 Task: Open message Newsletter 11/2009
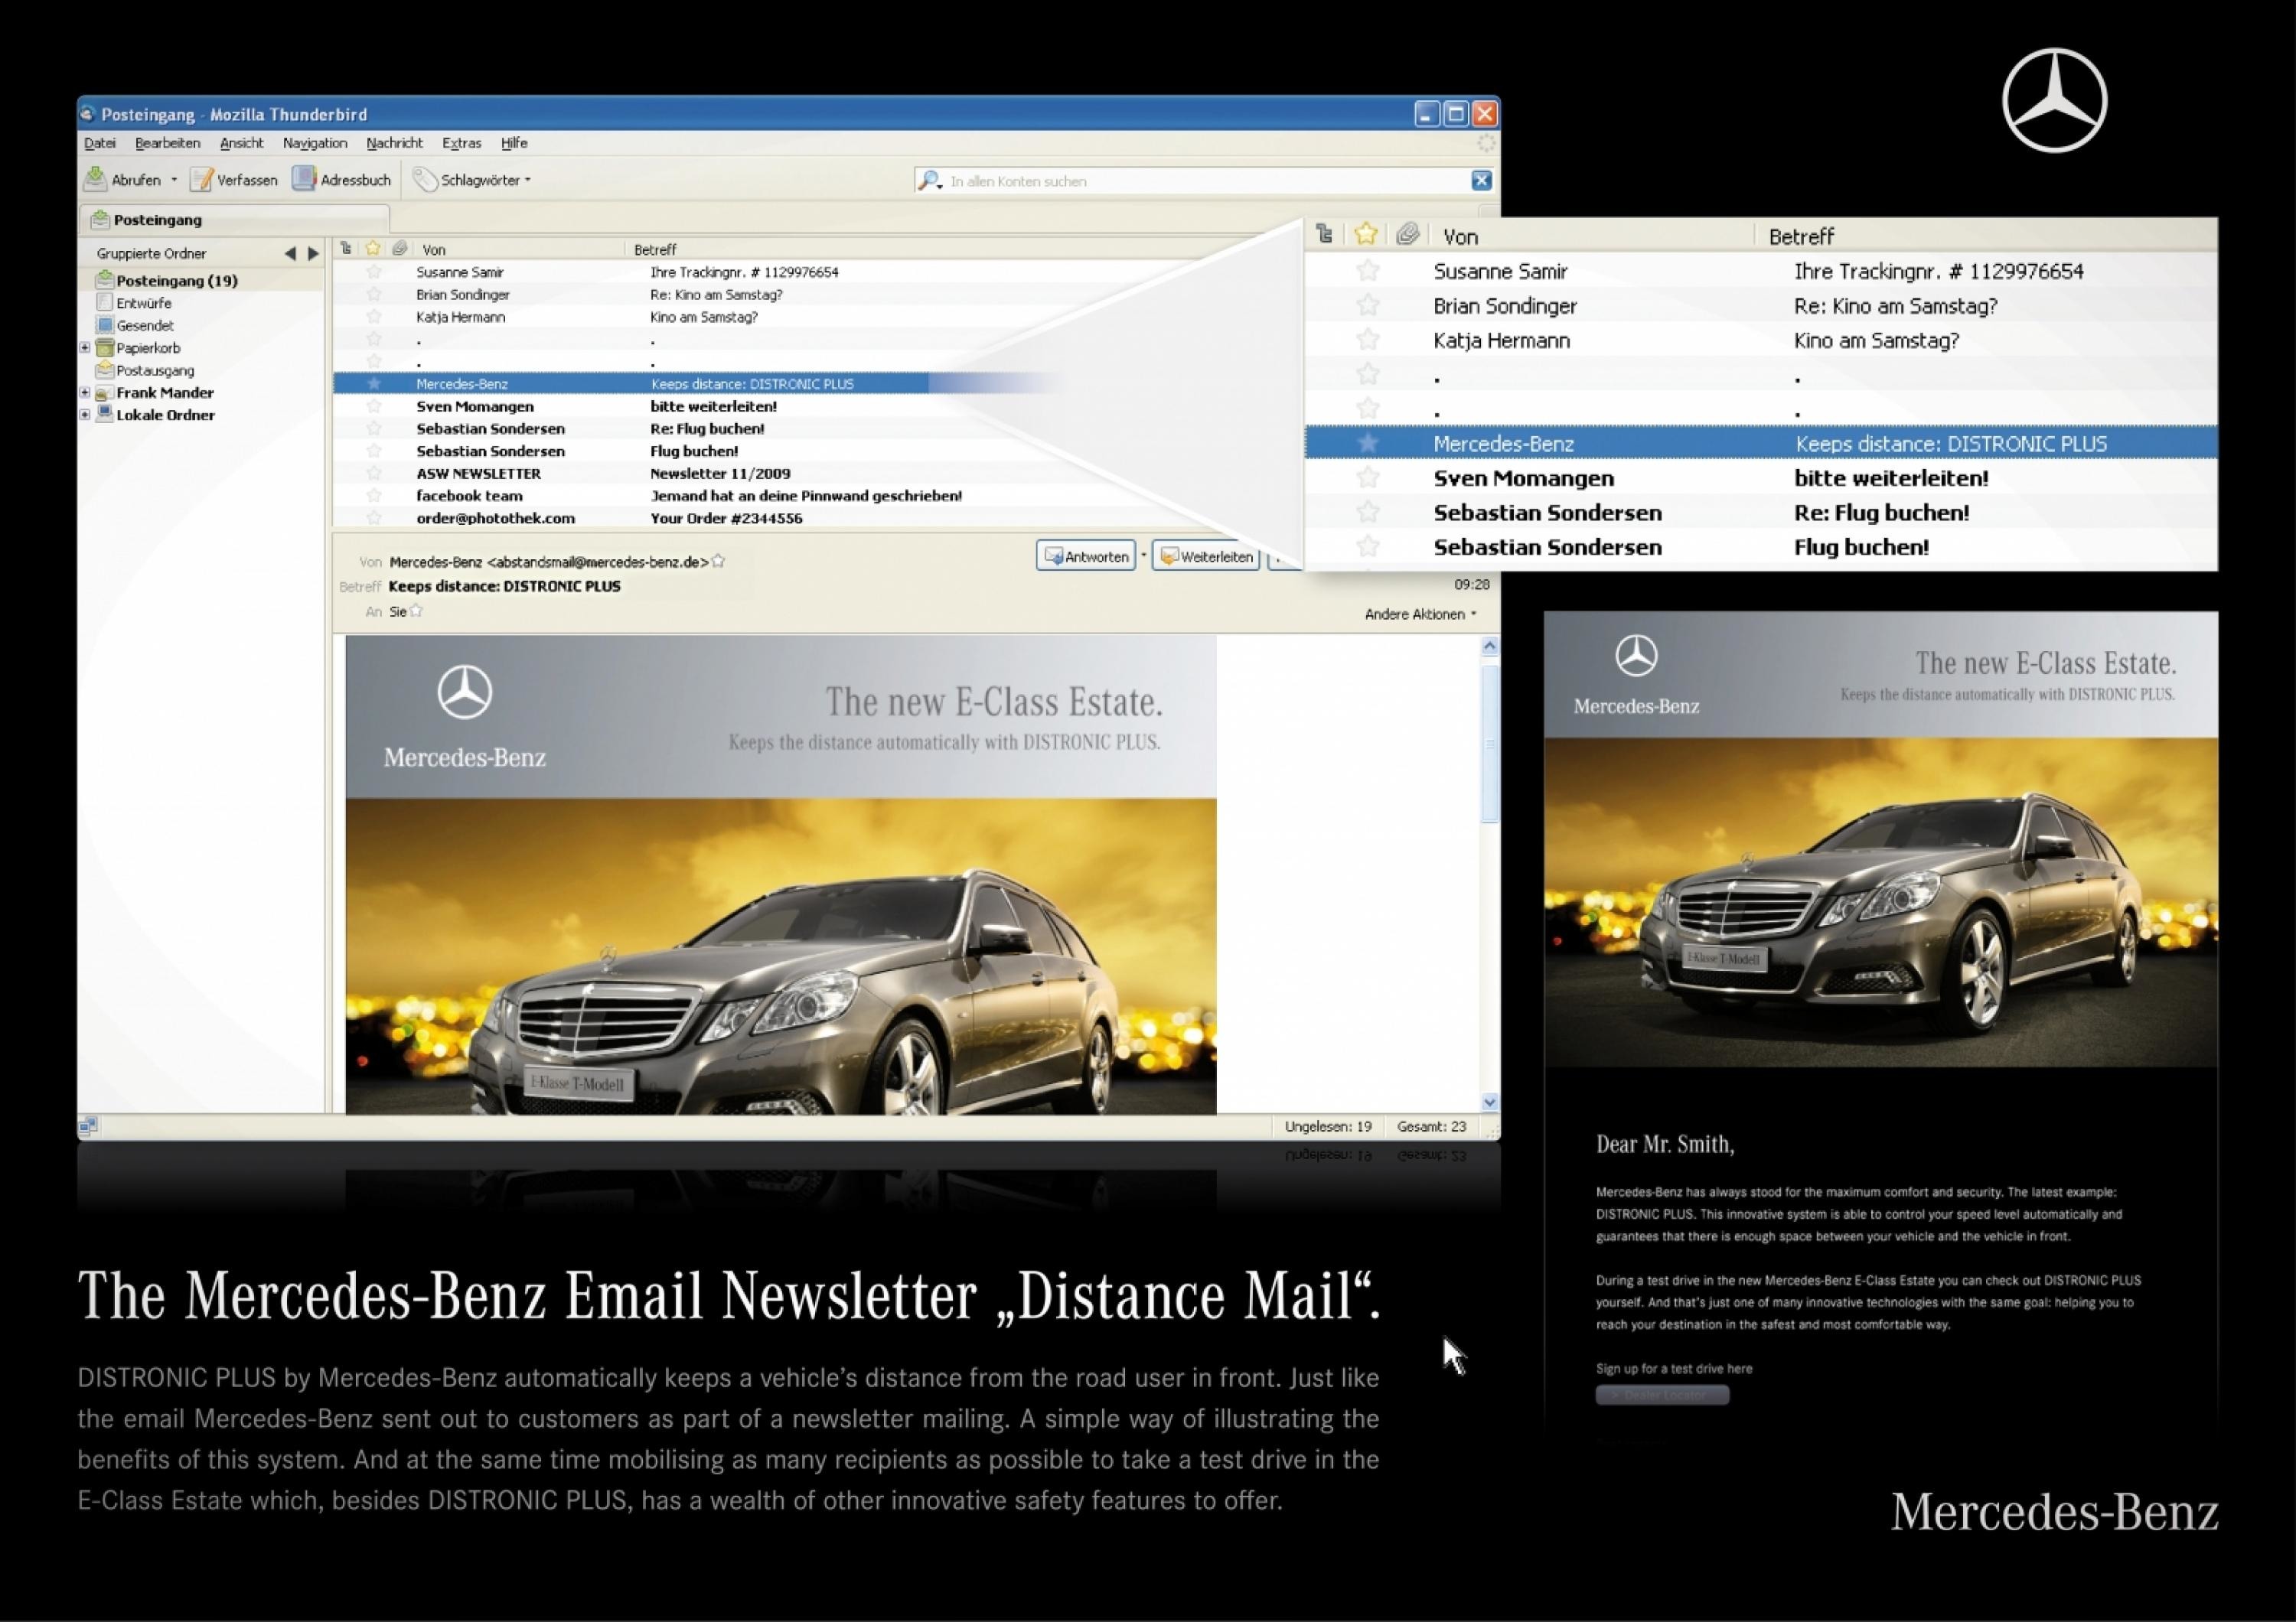(x=720, y=473)
